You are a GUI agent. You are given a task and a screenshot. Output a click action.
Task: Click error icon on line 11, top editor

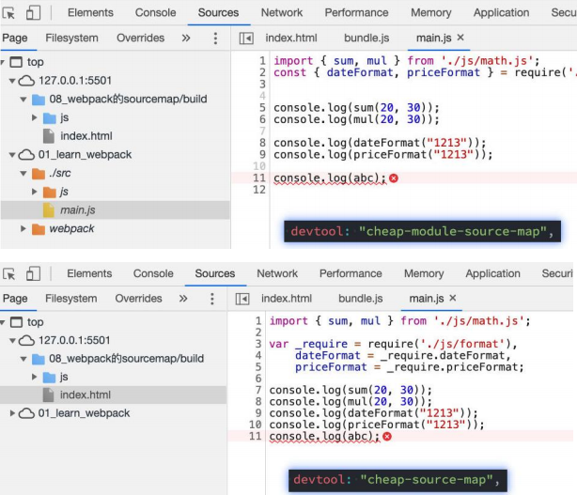(394, 178)
